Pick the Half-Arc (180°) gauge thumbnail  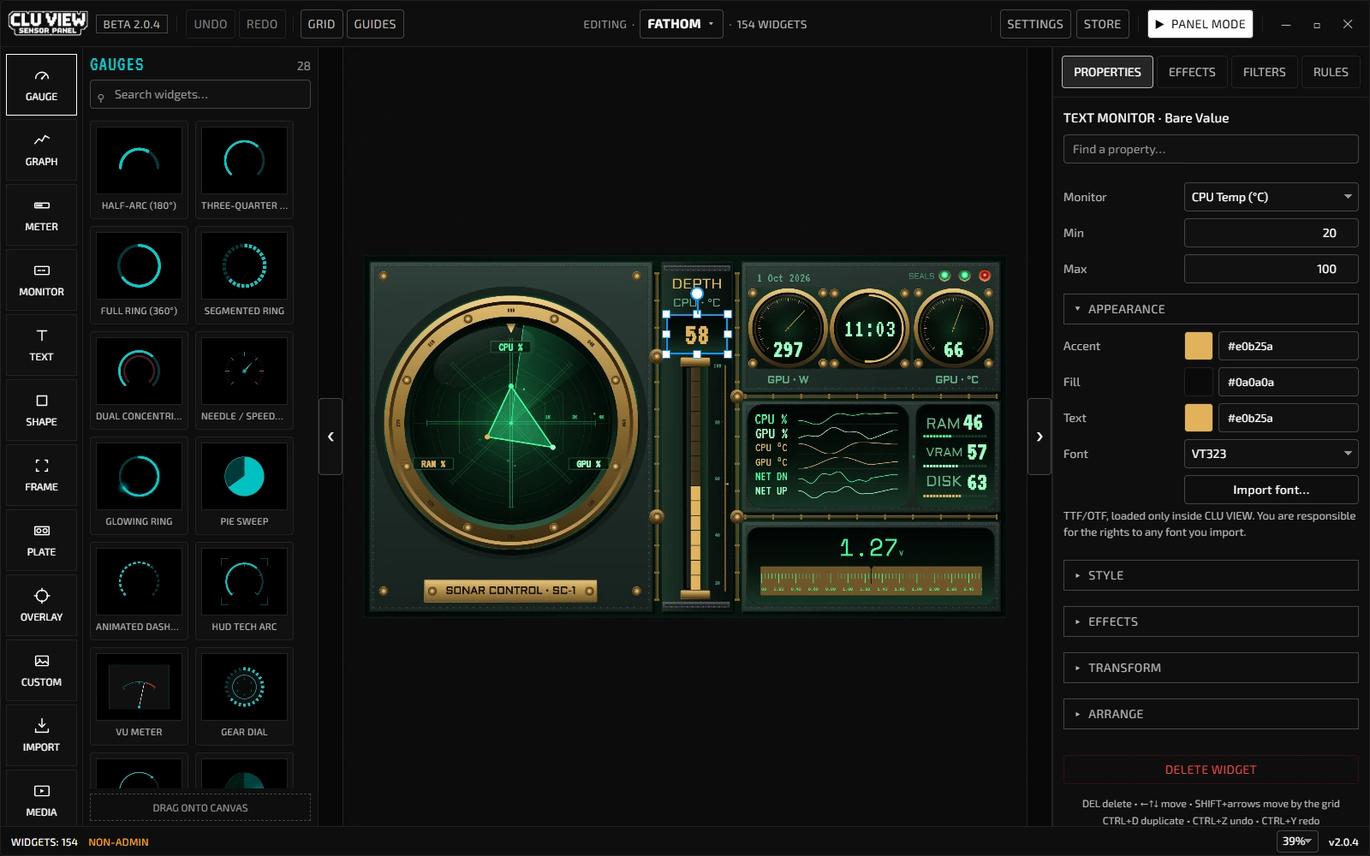click(x=139, y=169)
